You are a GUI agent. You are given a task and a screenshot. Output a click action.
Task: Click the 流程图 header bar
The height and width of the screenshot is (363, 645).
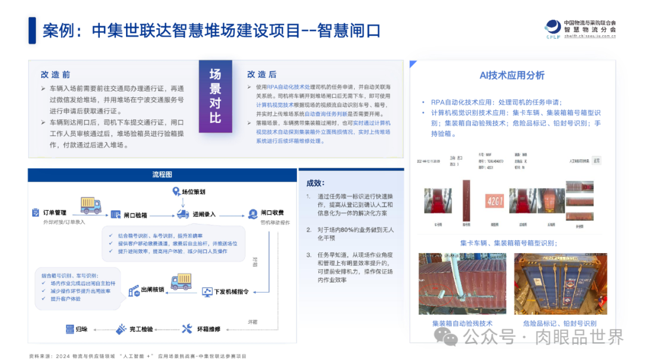coord(162,175)
